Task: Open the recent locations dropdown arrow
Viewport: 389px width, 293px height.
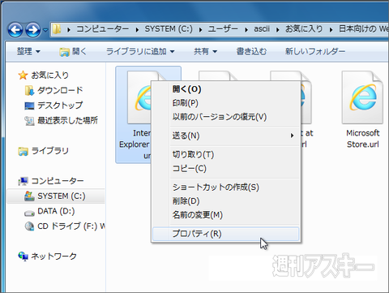Action: (45, 30)
